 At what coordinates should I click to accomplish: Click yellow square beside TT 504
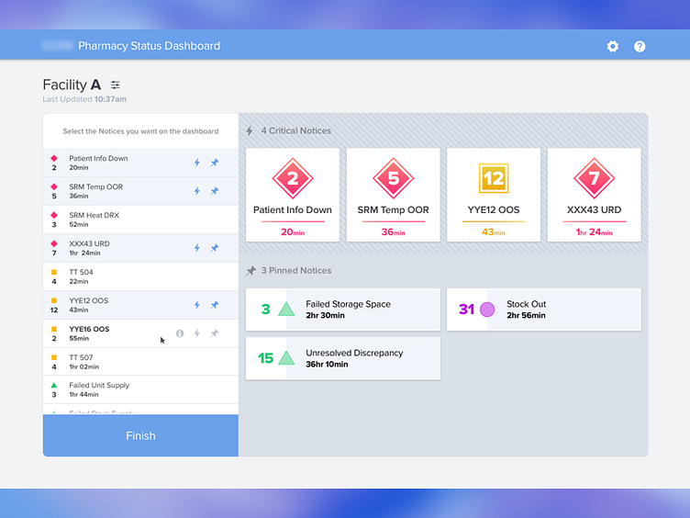coord(54,272)
